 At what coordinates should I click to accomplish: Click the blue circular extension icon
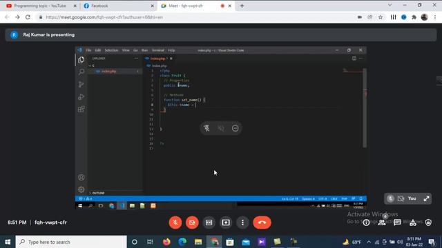[403, 17]
